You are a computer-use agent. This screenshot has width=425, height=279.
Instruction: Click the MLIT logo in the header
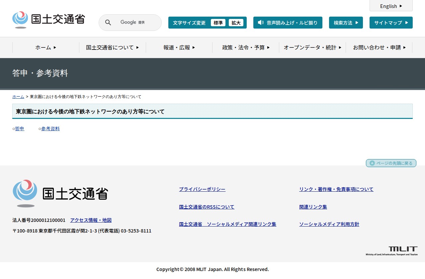pos(48,20)
